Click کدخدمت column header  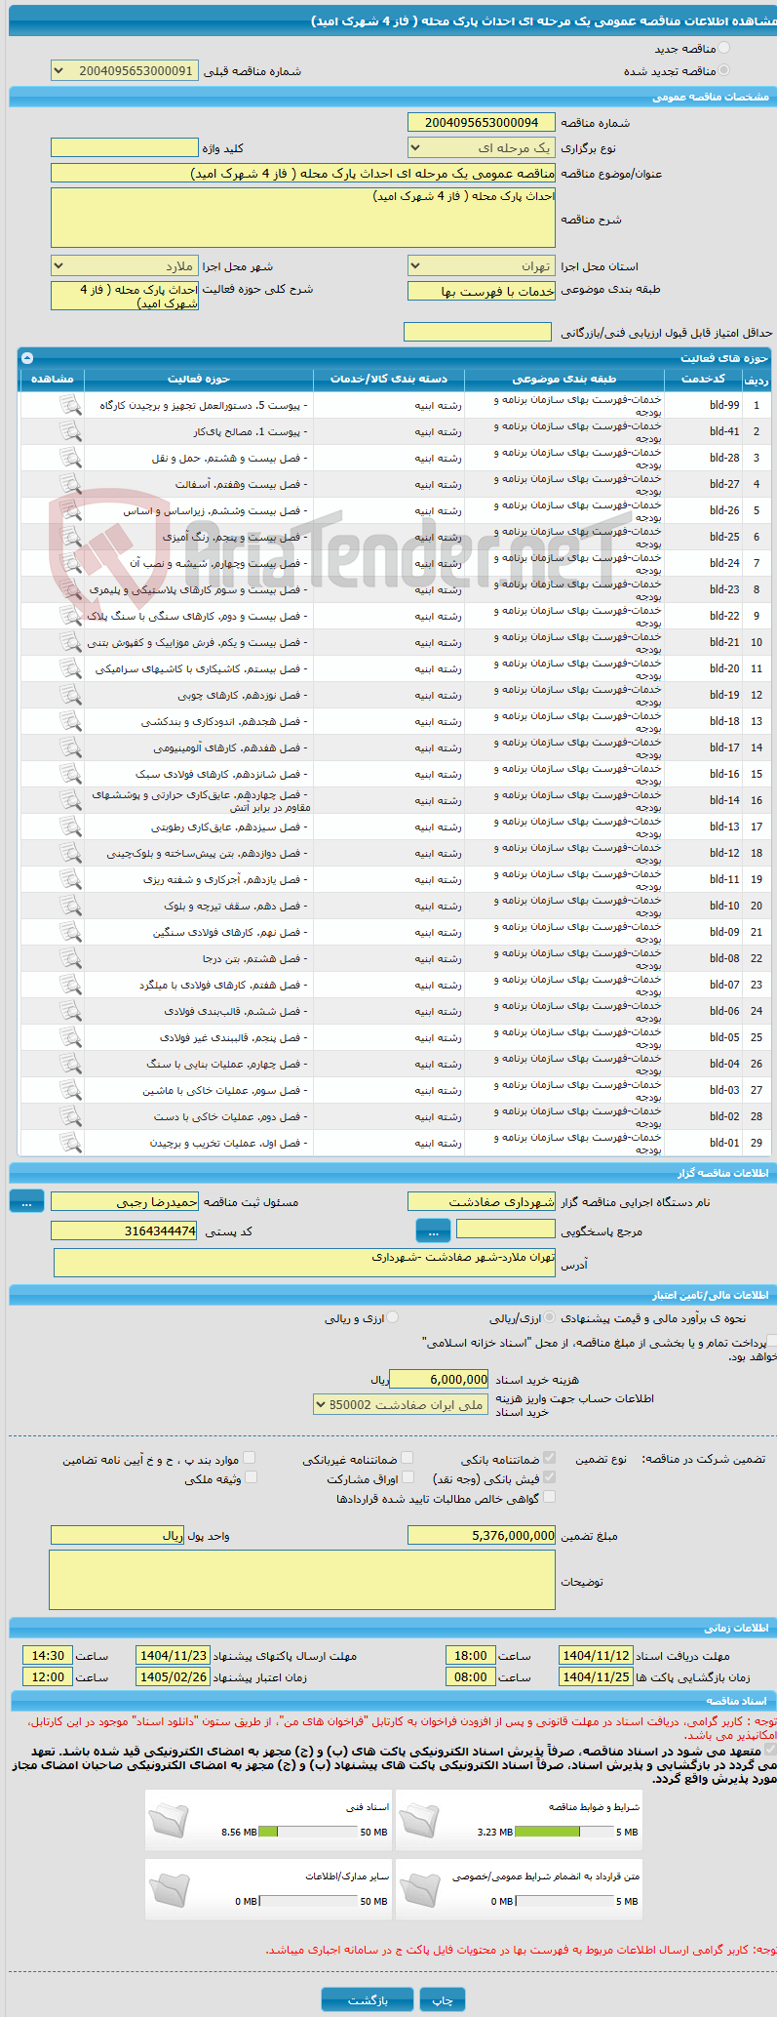tap(703, 379)
